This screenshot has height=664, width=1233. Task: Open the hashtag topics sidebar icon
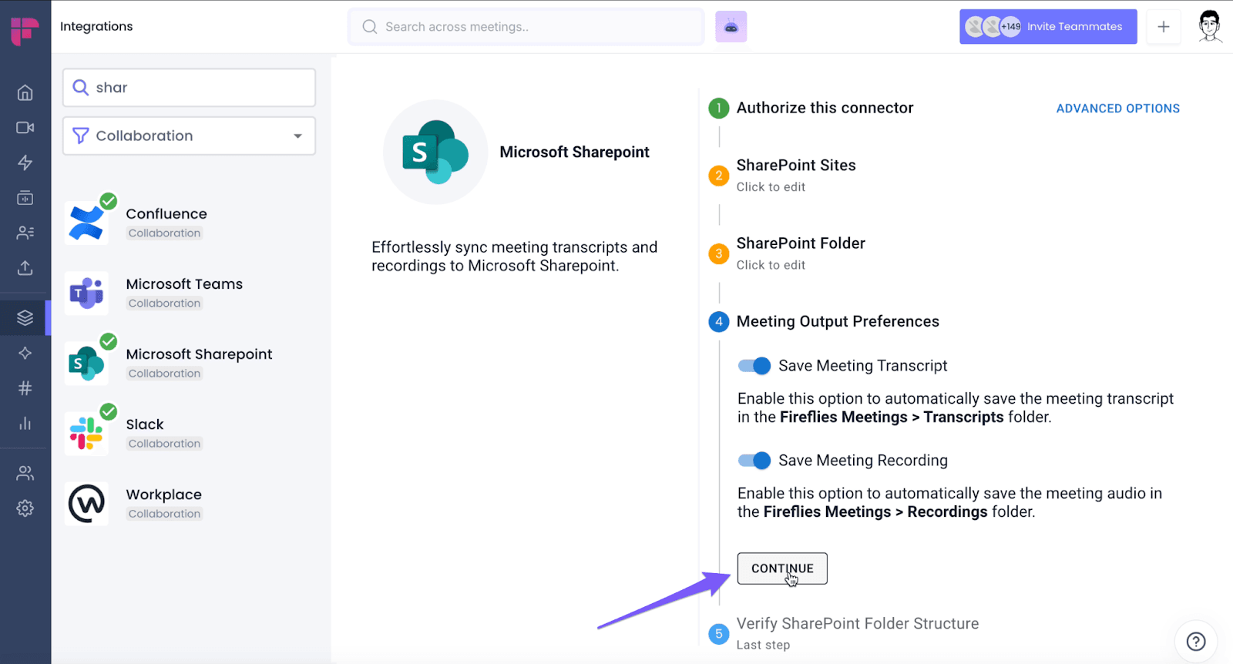coord(25,388)
